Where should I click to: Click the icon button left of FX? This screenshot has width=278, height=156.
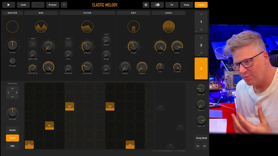157,5
